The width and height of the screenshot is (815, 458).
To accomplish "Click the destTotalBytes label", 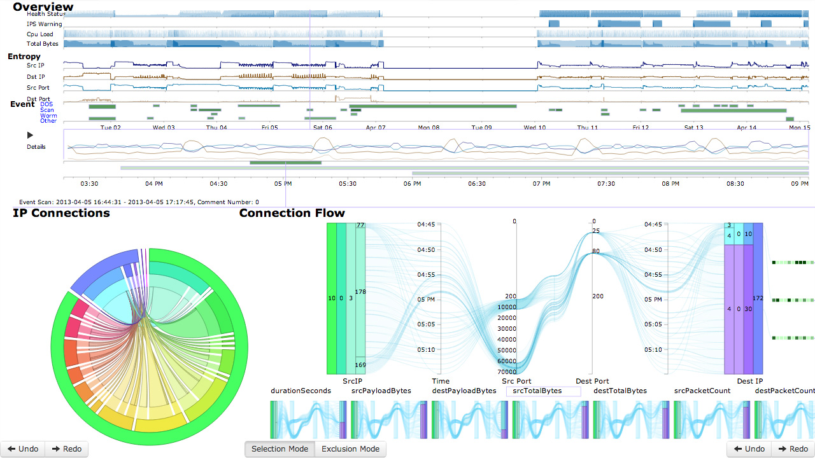I will click(620, 391).
